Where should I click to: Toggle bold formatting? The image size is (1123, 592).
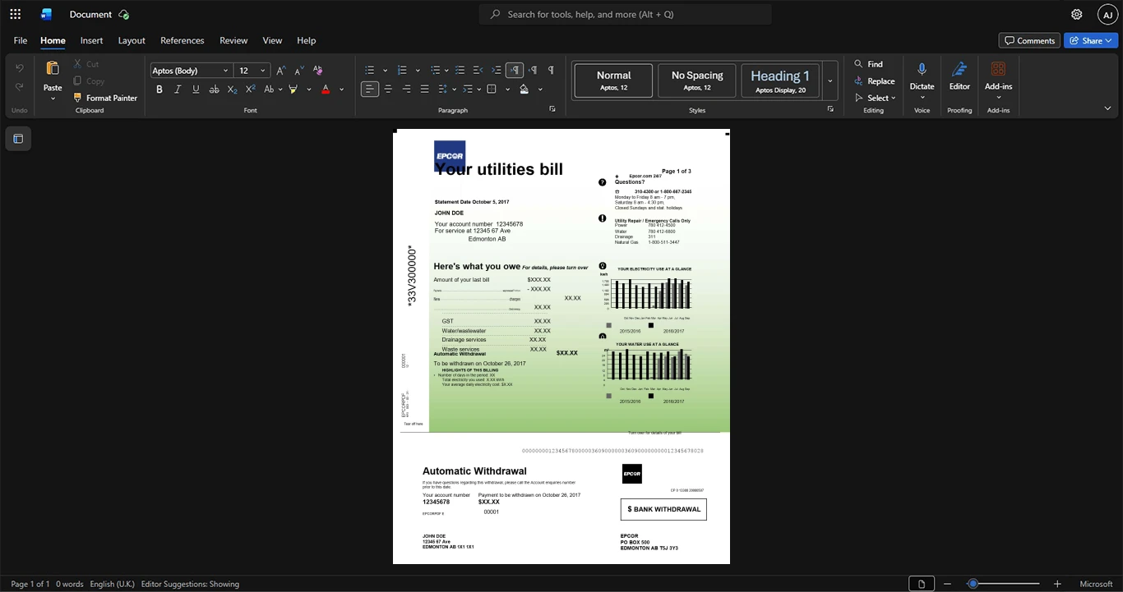point(159,89)
